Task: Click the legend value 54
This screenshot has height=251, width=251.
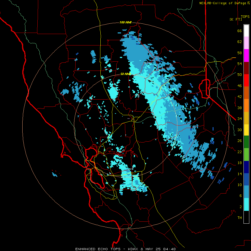Action: (x=240, y=64)
